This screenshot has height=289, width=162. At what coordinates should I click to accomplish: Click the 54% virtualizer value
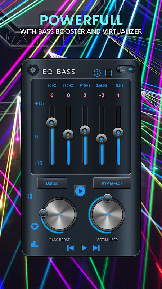click(x=108, y=215)
